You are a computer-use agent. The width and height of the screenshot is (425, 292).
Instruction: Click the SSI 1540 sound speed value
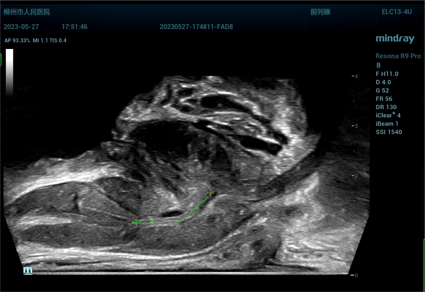[388, 132]
